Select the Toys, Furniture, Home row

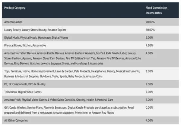(x=72, y=74)
